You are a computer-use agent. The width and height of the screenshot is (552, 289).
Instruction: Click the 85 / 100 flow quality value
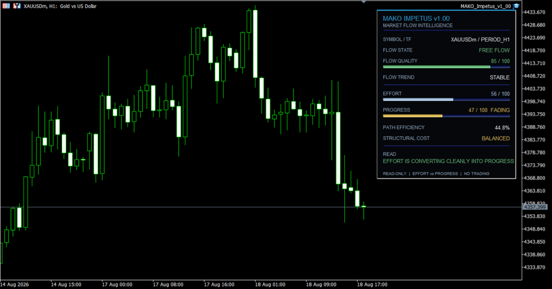500,61
